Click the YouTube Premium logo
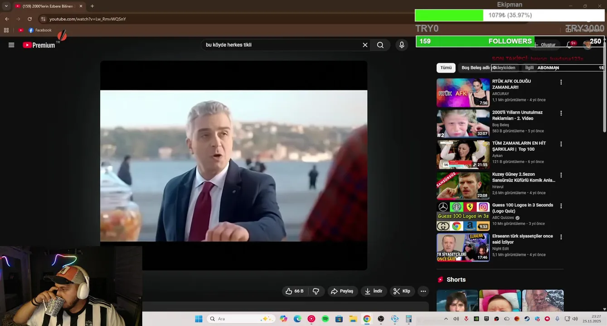607x326 pixels. [39, 45]
